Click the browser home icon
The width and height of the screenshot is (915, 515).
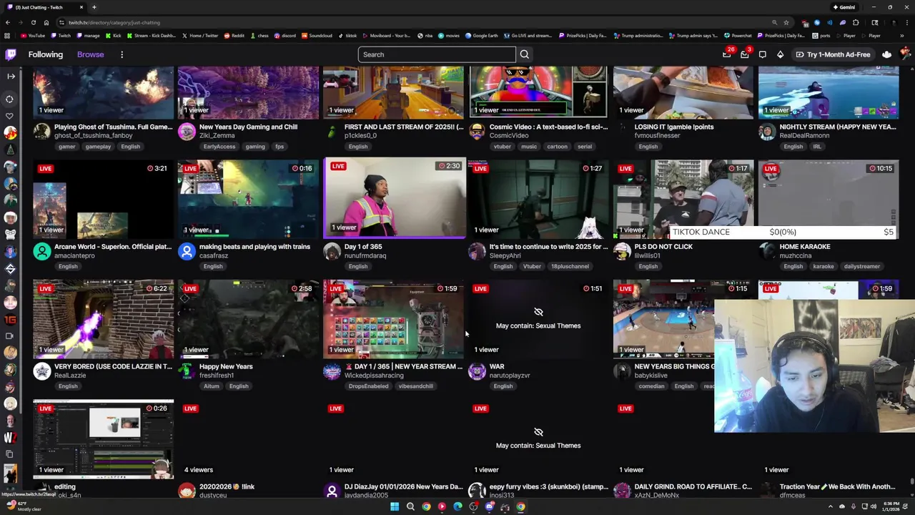click(46, 22)
